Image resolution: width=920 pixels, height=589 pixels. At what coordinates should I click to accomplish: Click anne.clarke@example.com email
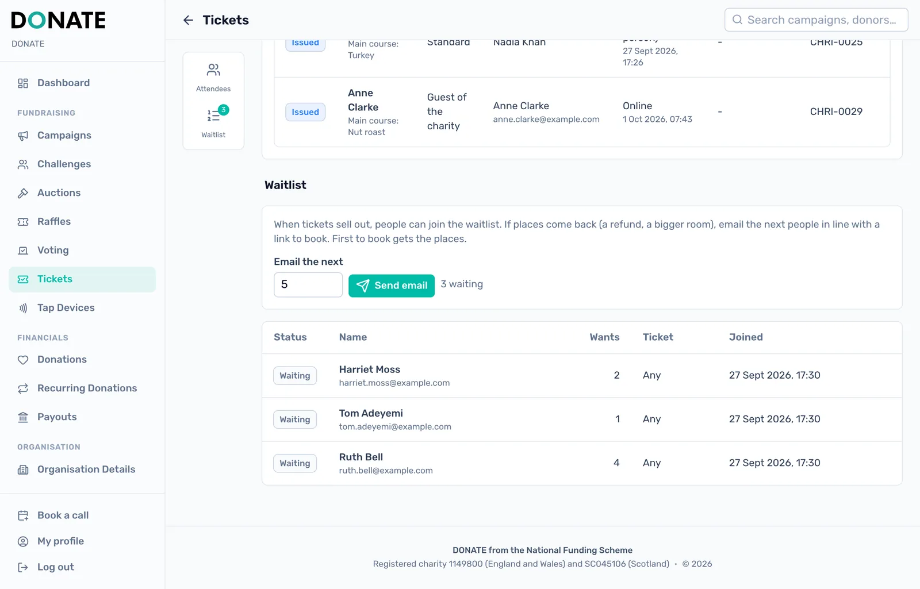546,120
